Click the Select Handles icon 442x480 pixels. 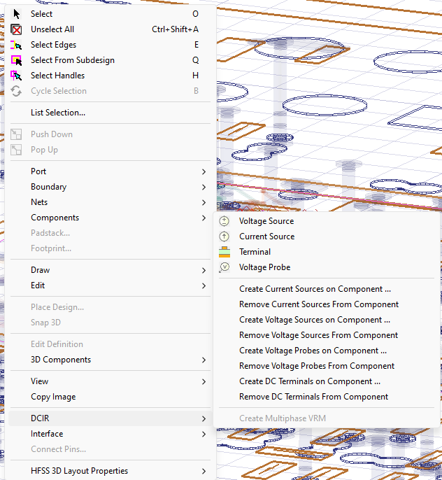point(16,76)
